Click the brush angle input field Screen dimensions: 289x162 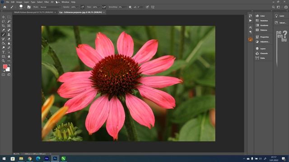[x=140, y=7]
